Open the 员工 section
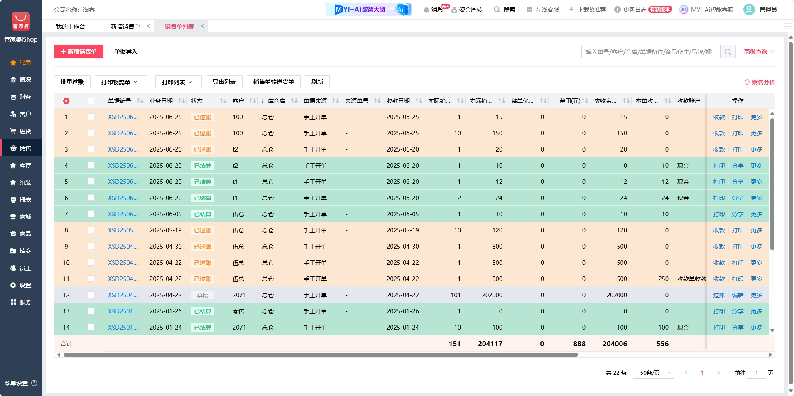 tap(21, 268)
